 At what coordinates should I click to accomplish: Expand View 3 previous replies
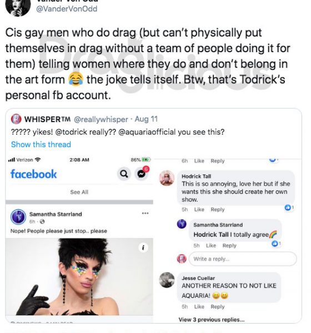tap(212, 320)
